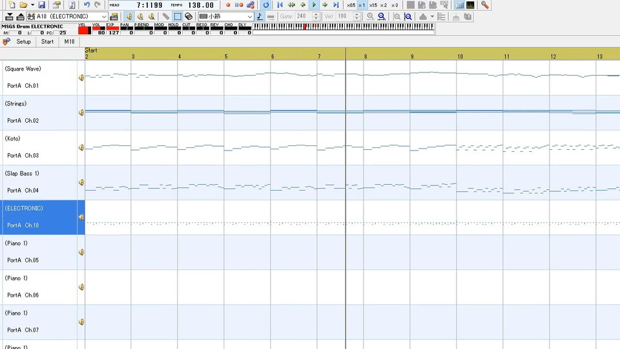Toggle the solo speaker S icon
Image resolution: width=620 pixels, height=349 pixels.
(140, 17)
